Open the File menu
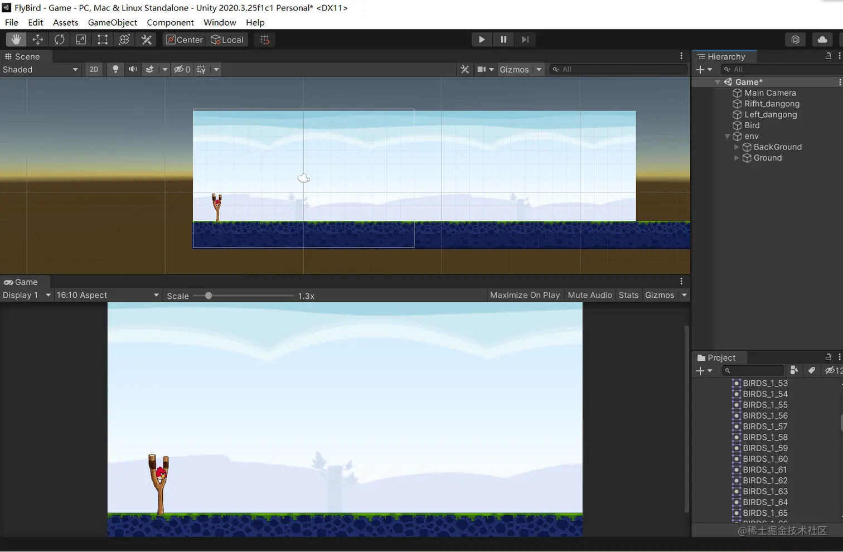Viewport: 843px width, 552px height. (12, 22)
